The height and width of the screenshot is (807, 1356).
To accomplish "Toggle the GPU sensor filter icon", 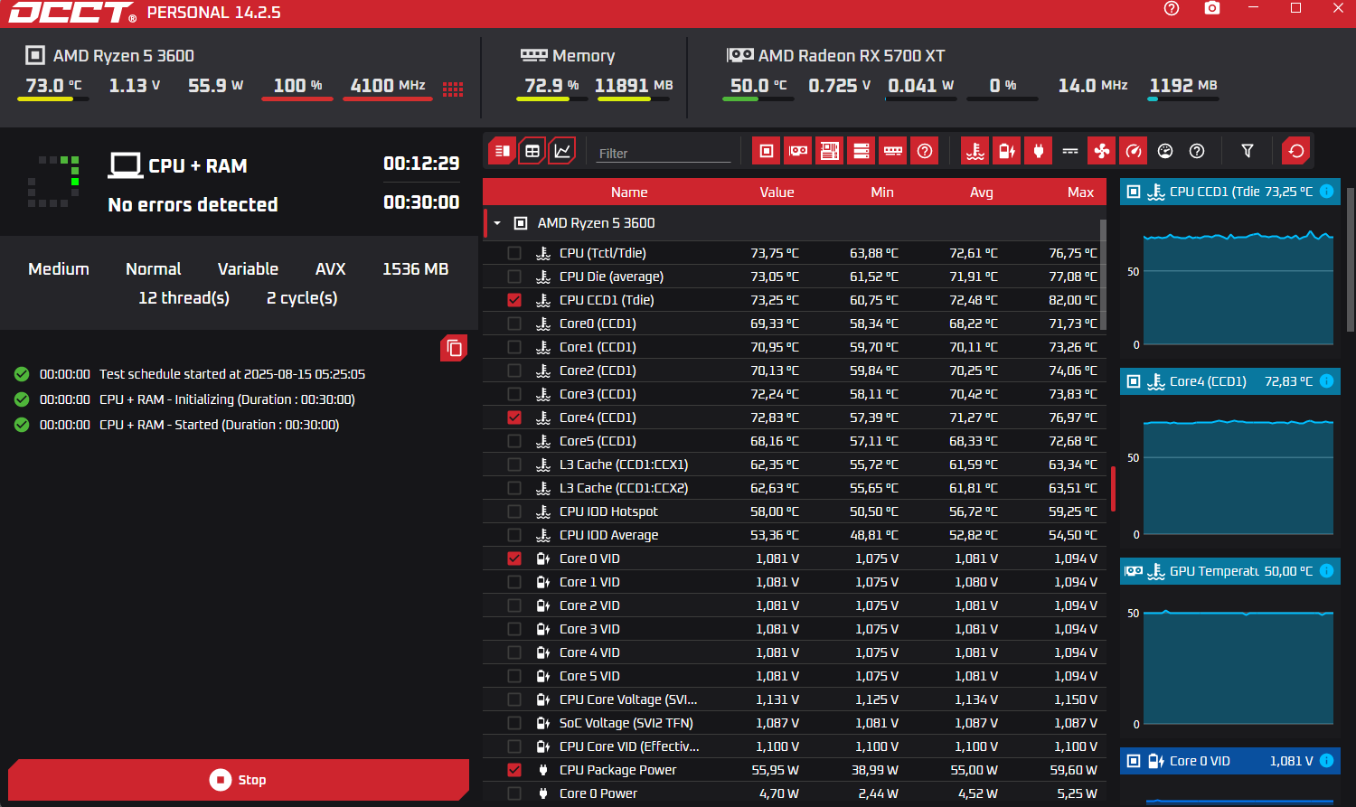I will [x=798, y=151].
